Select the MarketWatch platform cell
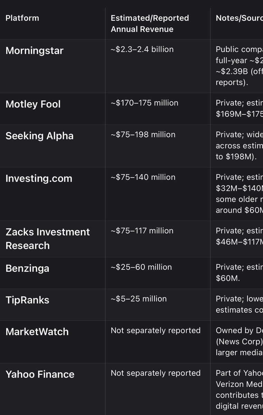Screen dimensions: 263x415 point(37,332)
